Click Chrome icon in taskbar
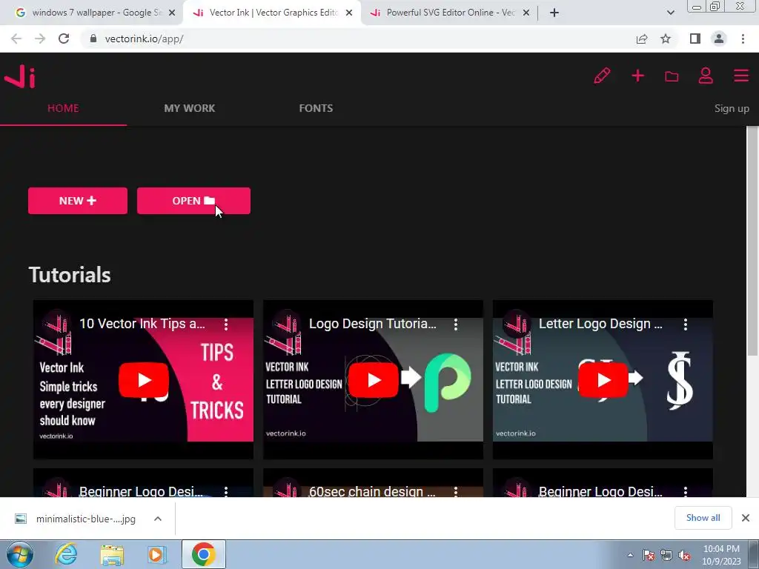The image size is (759, 569). click(203, 554)
